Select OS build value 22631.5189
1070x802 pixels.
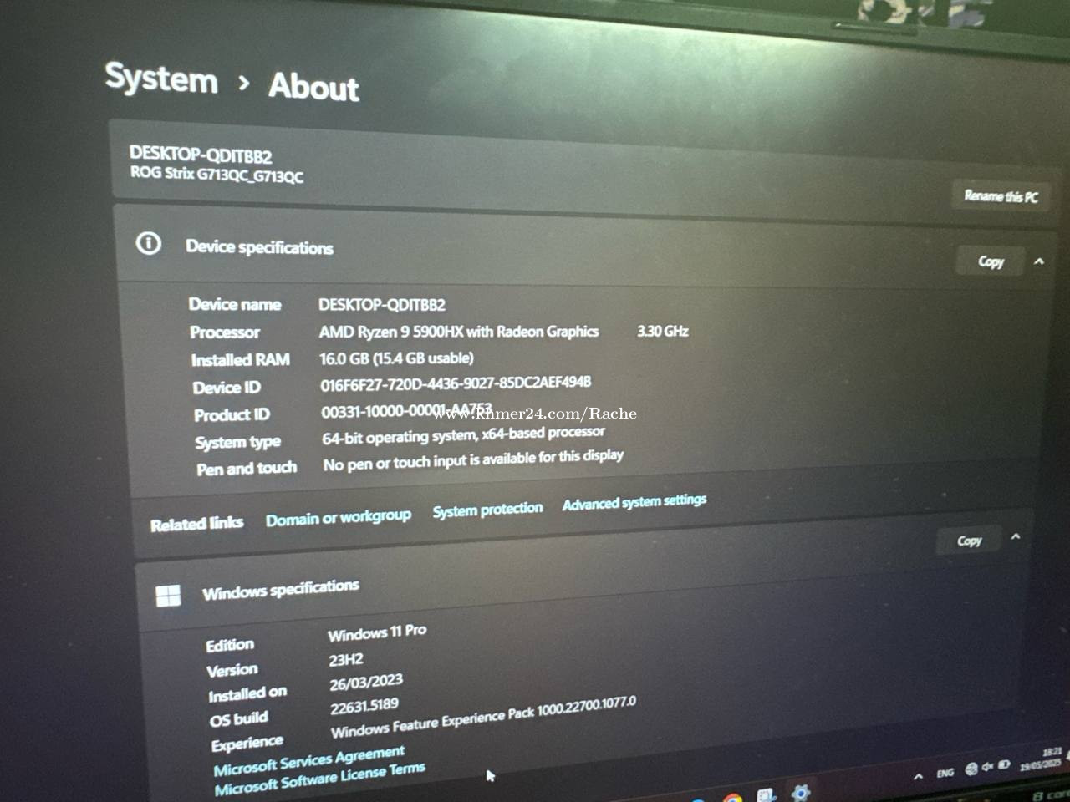click(364, 707)
